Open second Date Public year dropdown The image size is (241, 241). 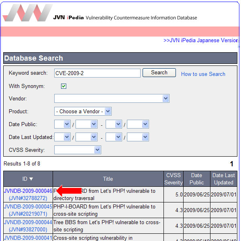(114, 124)
